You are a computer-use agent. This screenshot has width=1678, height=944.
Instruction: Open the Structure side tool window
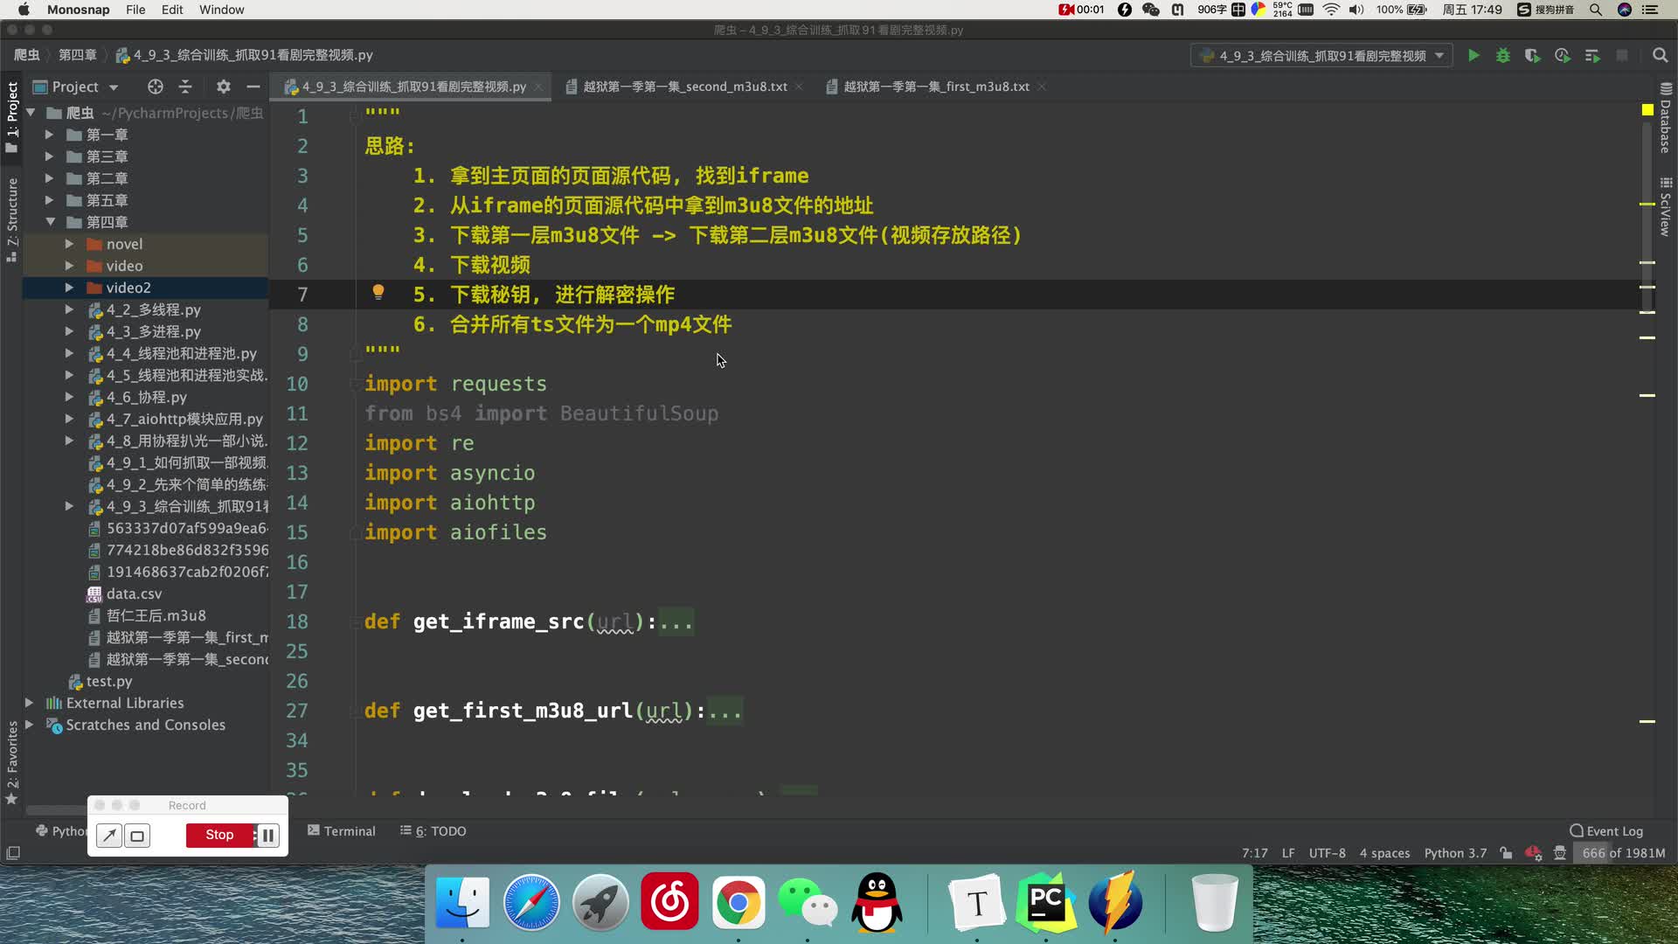(x=12, y=220)
